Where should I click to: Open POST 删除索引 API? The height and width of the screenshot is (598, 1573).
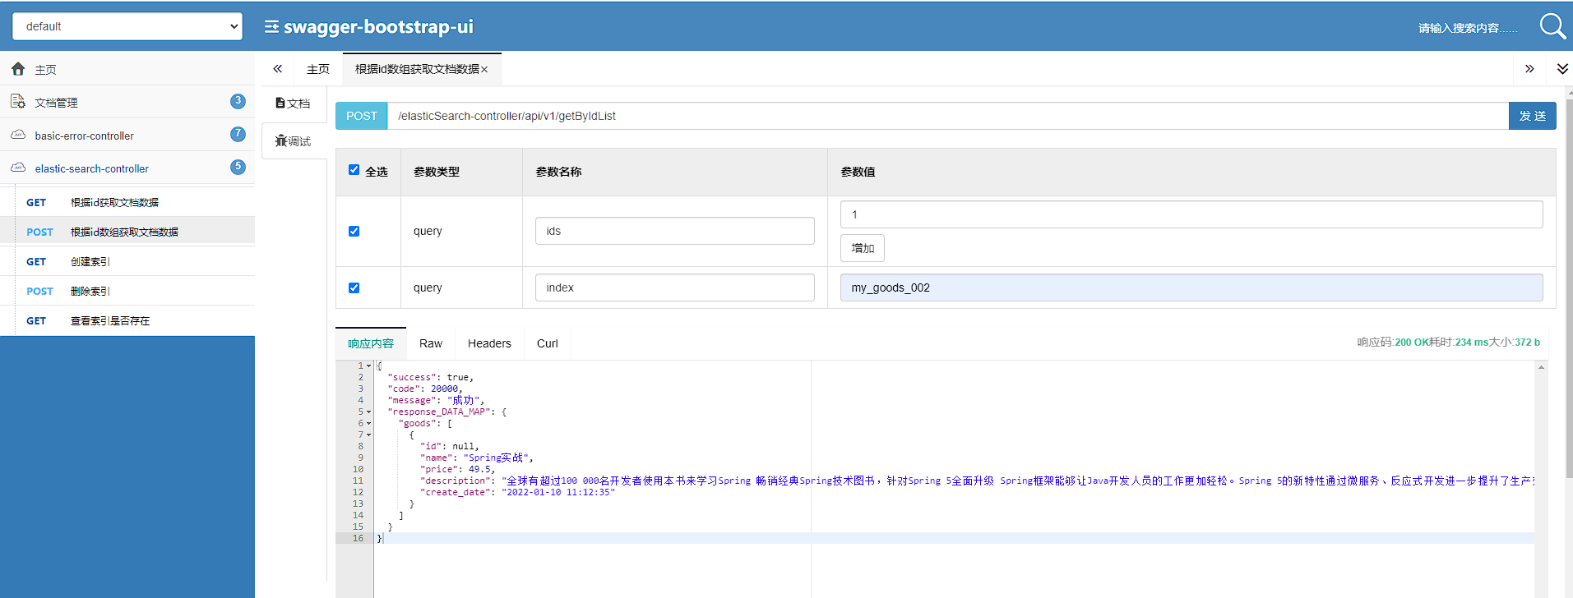[x=127, y=291]
